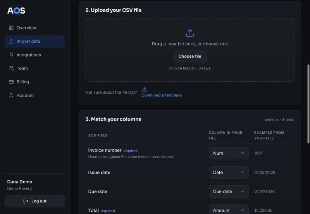Open the Total column Amount dropdown
This screenshot has height=214, width=310.
click(x=229, y=210)
